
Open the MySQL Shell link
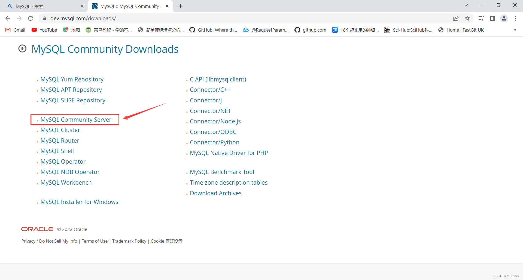coord(57,151)
